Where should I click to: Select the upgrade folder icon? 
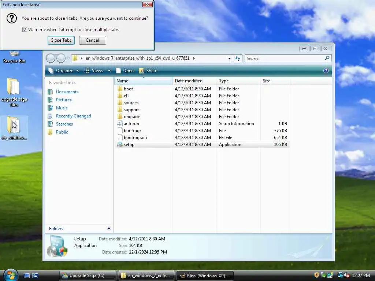click(120, 117)
